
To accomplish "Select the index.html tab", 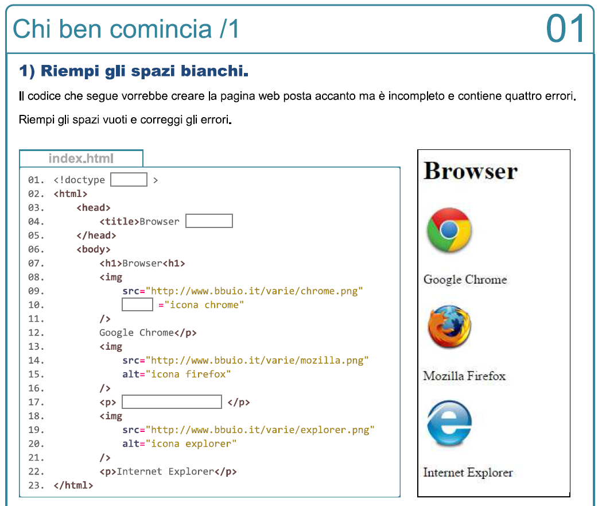I will coord(81,159).
